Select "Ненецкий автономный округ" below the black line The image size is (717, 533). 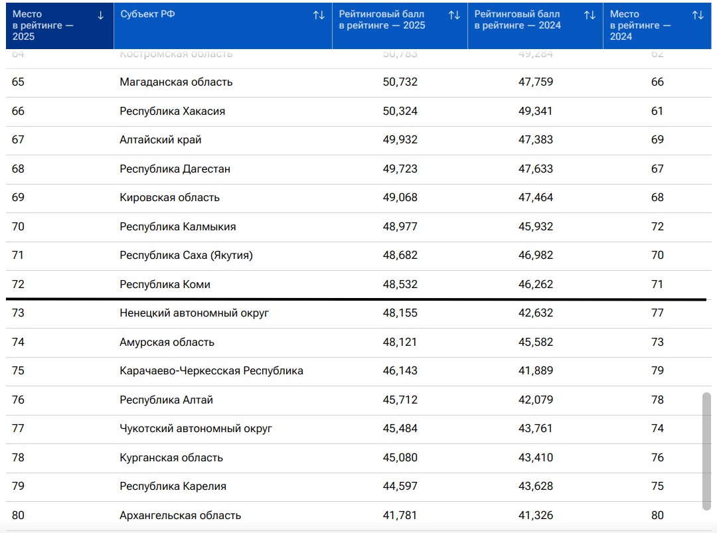194,313
